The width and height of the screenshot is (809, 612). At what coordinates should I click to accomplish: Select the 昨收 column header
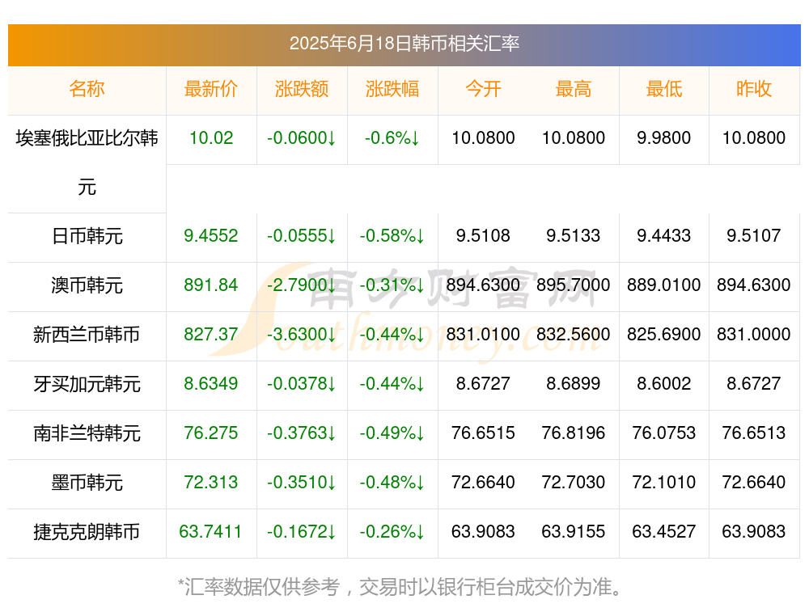click(754, 89)
